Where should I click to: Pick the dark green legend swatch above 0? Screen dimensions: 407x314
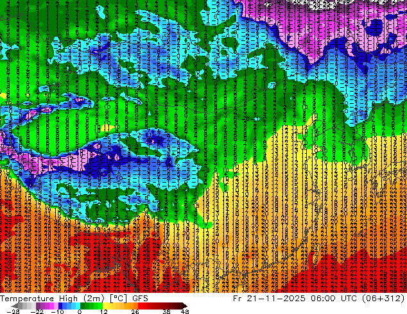[x=83, y=306]
